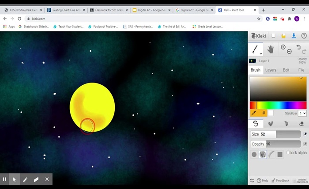Adjust the brush Opacity slider
This screenshot has height=189, width=309.
[275, 144]
